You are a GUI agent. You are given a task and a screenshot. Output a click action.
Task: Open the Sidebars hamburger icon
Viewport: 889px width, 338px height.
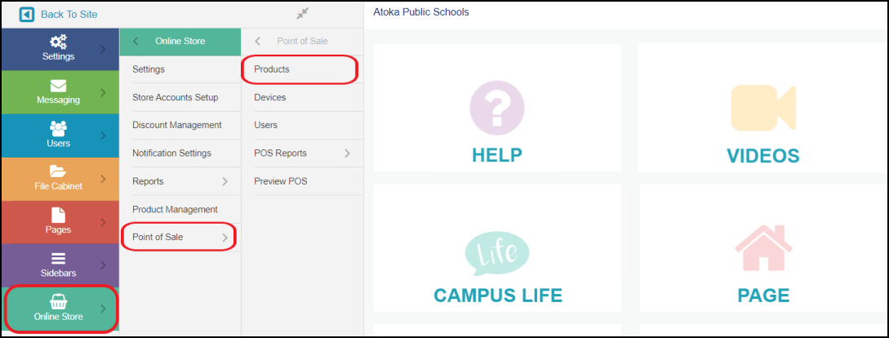(59, 259)
